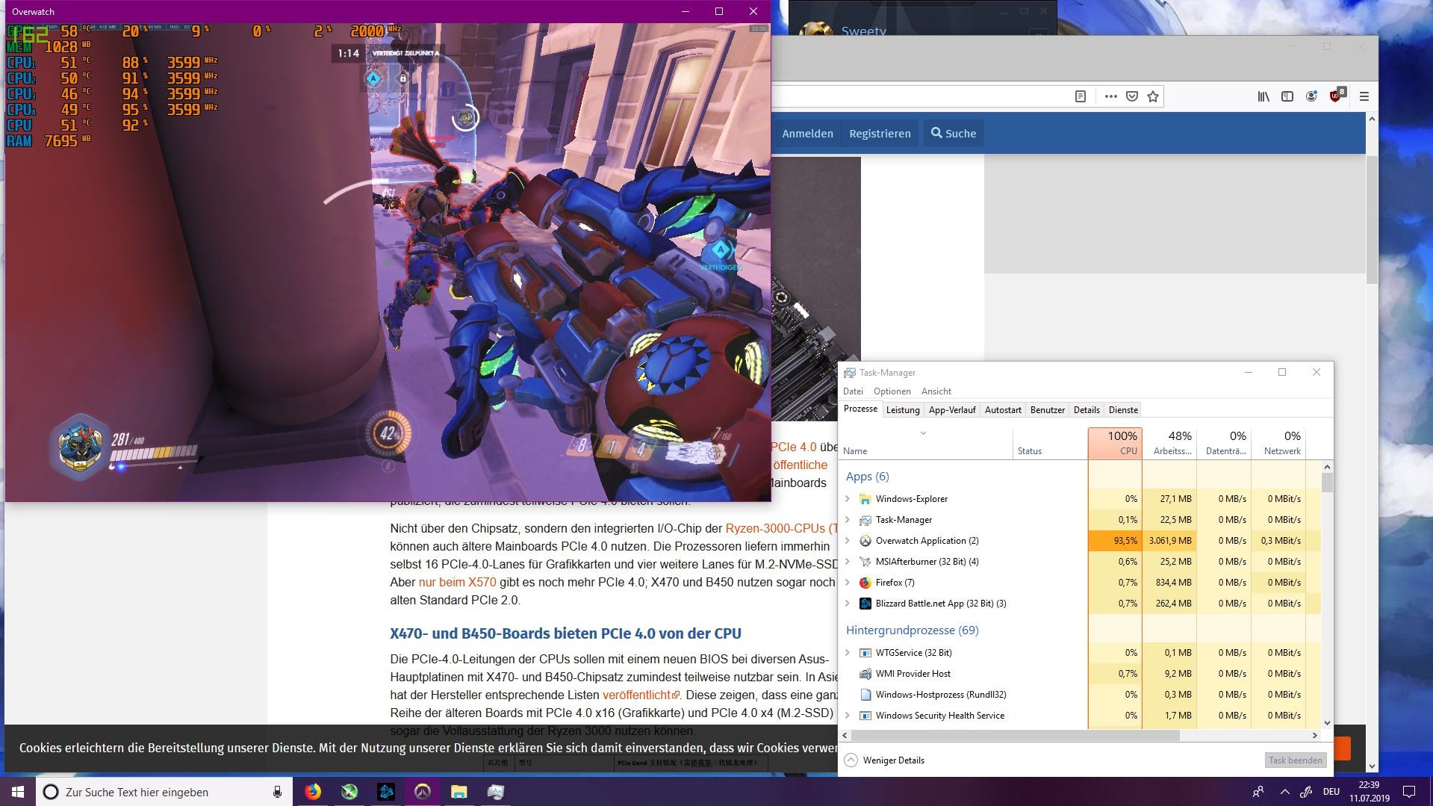
Task: Open Ansicht menu in Task Manager
Action: pyautogui.click(x=936, y=391)
